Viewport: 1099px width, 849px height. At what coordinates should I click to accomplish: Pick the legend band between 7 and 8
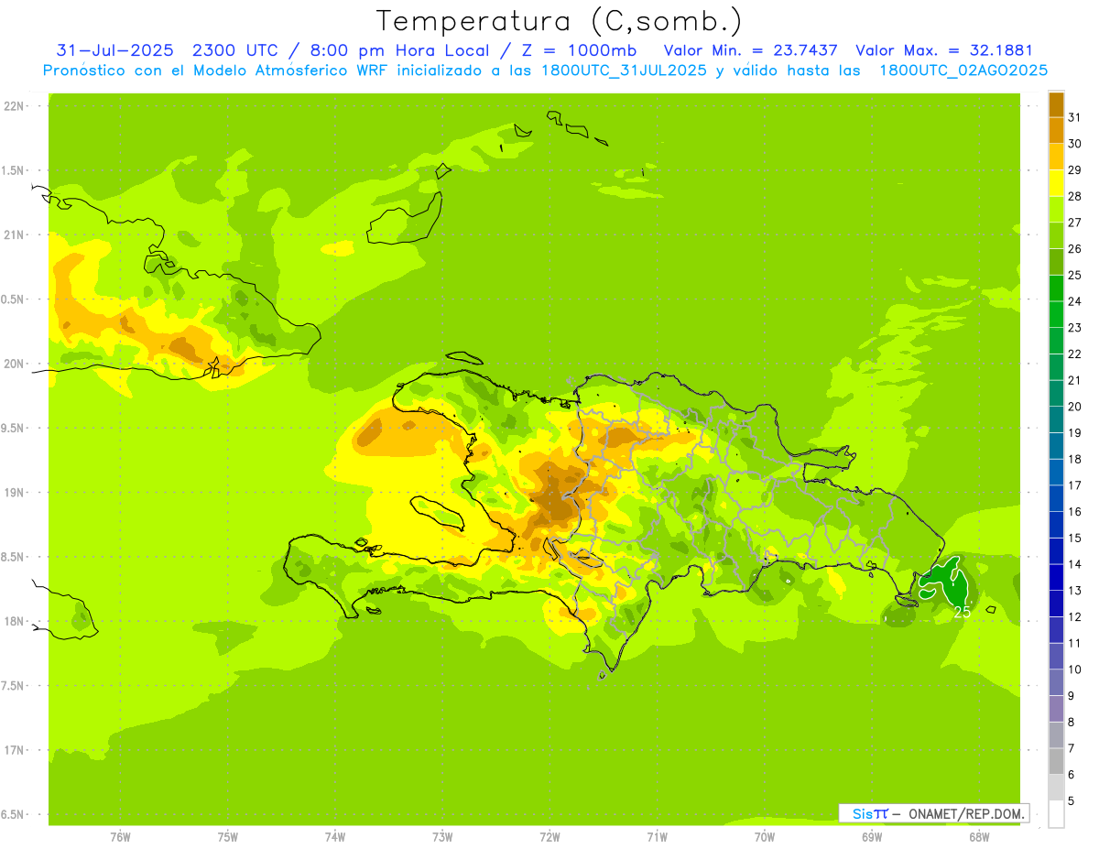[1056, 735]
